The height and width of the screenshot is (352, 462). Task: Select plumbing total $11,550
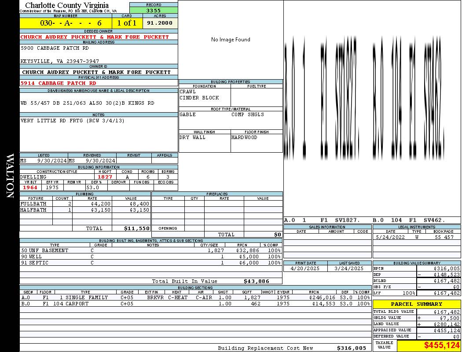click(x=137, y=228)
